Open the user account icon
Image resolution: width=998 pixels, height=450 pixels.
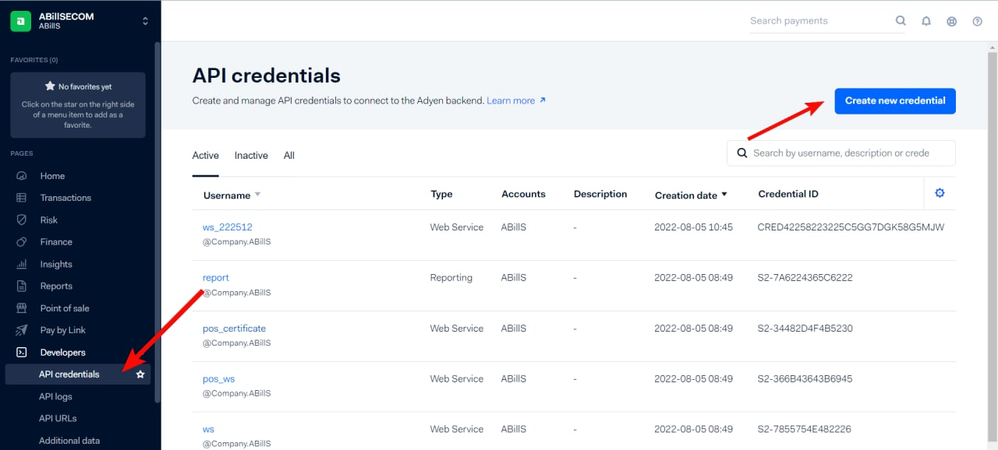[951, 21]
